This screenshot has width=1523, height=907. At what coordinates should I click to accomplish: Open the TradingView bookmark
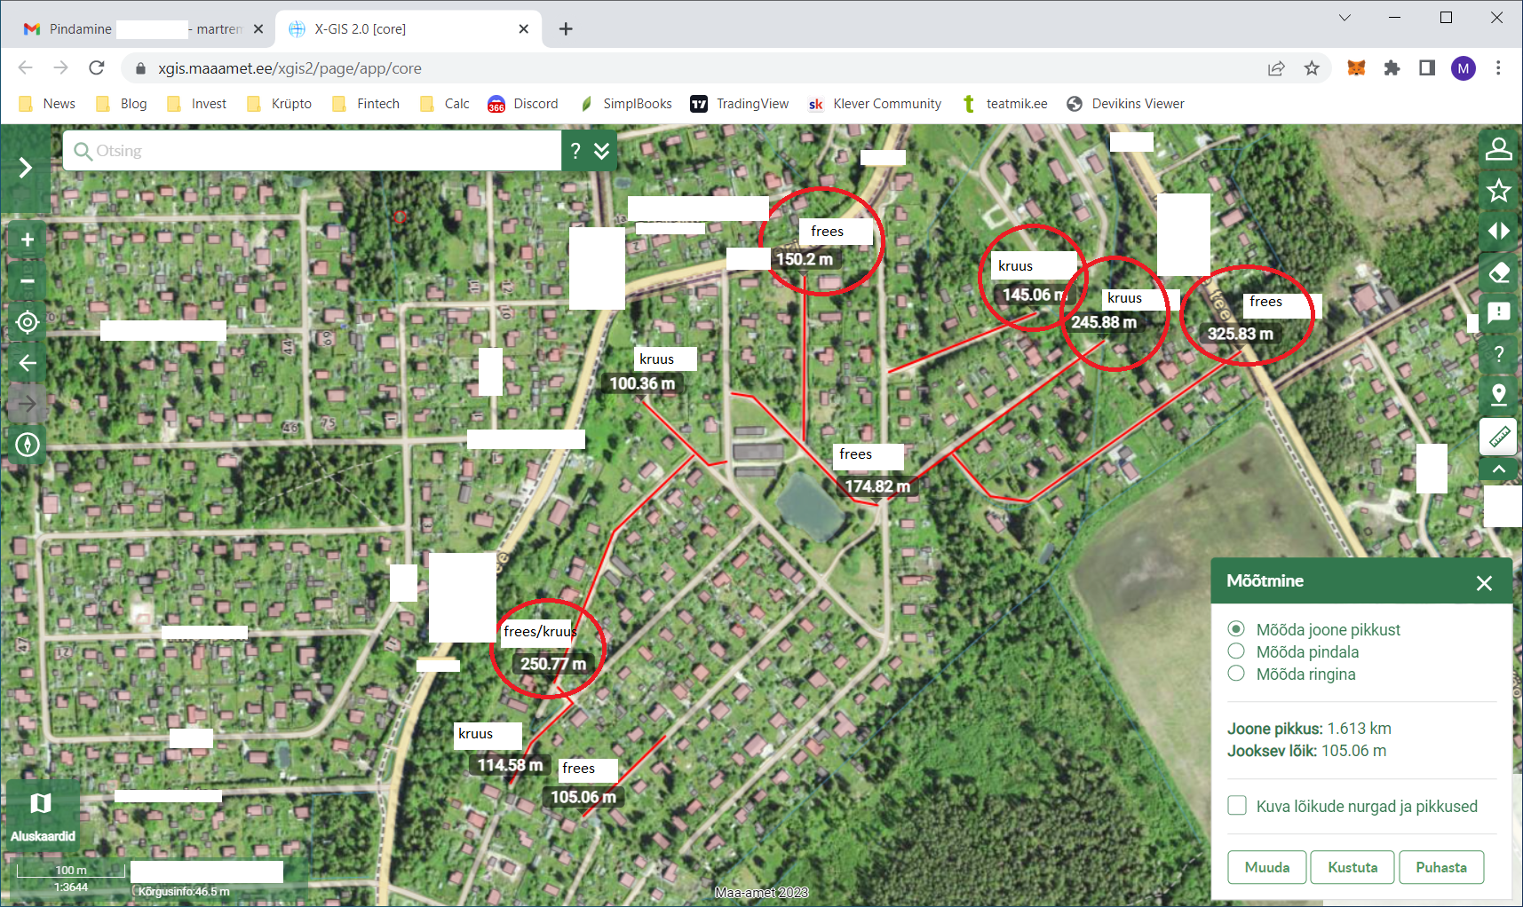pos(740,104)
